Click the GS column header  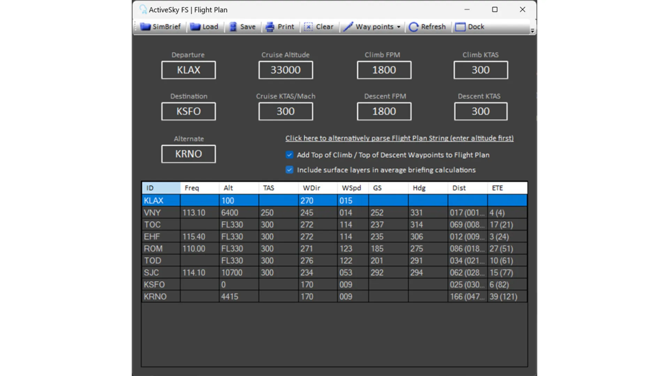pos(389,188)
